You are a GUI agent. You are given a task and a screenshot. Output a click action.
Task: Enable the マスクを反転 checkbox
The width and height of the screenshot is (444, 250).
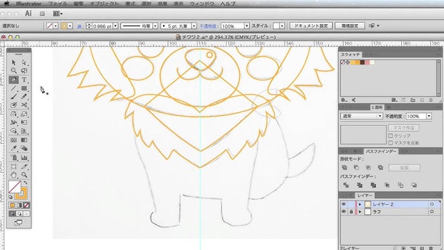coord(391,142)
